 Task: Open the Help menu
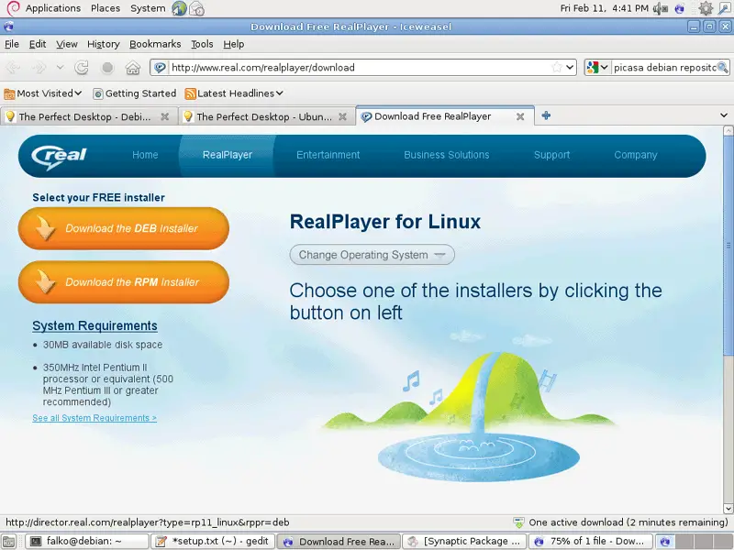click(234, 44)
